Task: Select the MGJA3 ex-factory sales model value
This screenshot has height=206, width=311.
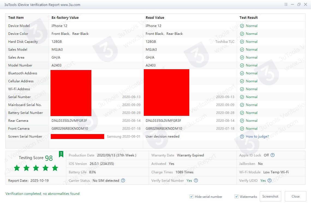Action: (x=57, y=50)
